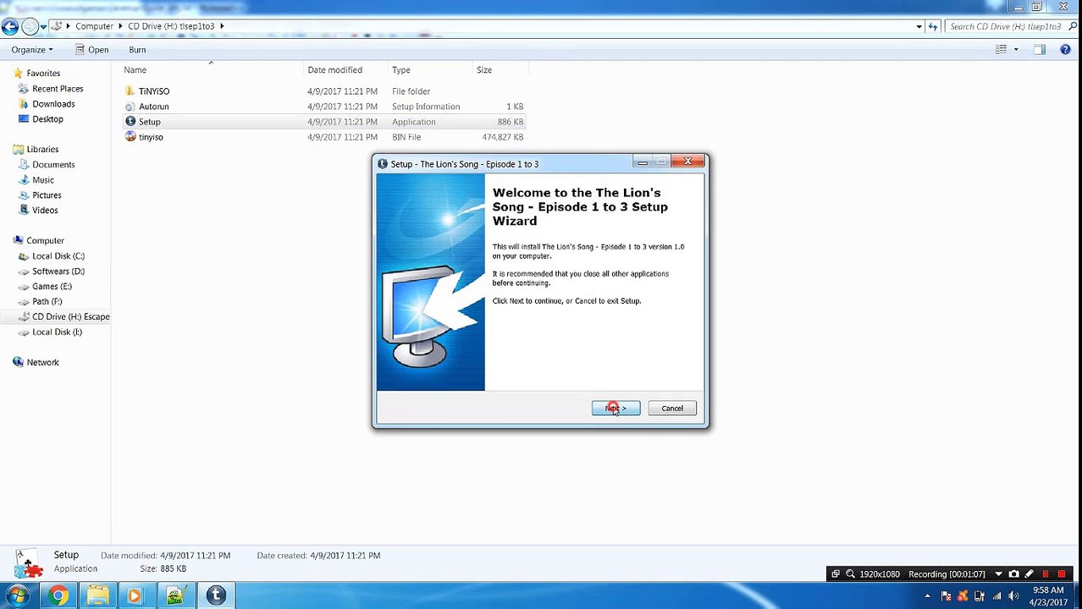Open recorder options dropdown arrow

(x=998, y=574)
